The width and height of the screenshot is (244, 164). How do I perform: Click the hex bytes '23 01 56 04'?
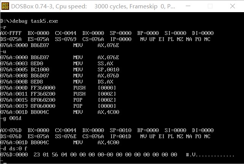click(x=50, y=155)
